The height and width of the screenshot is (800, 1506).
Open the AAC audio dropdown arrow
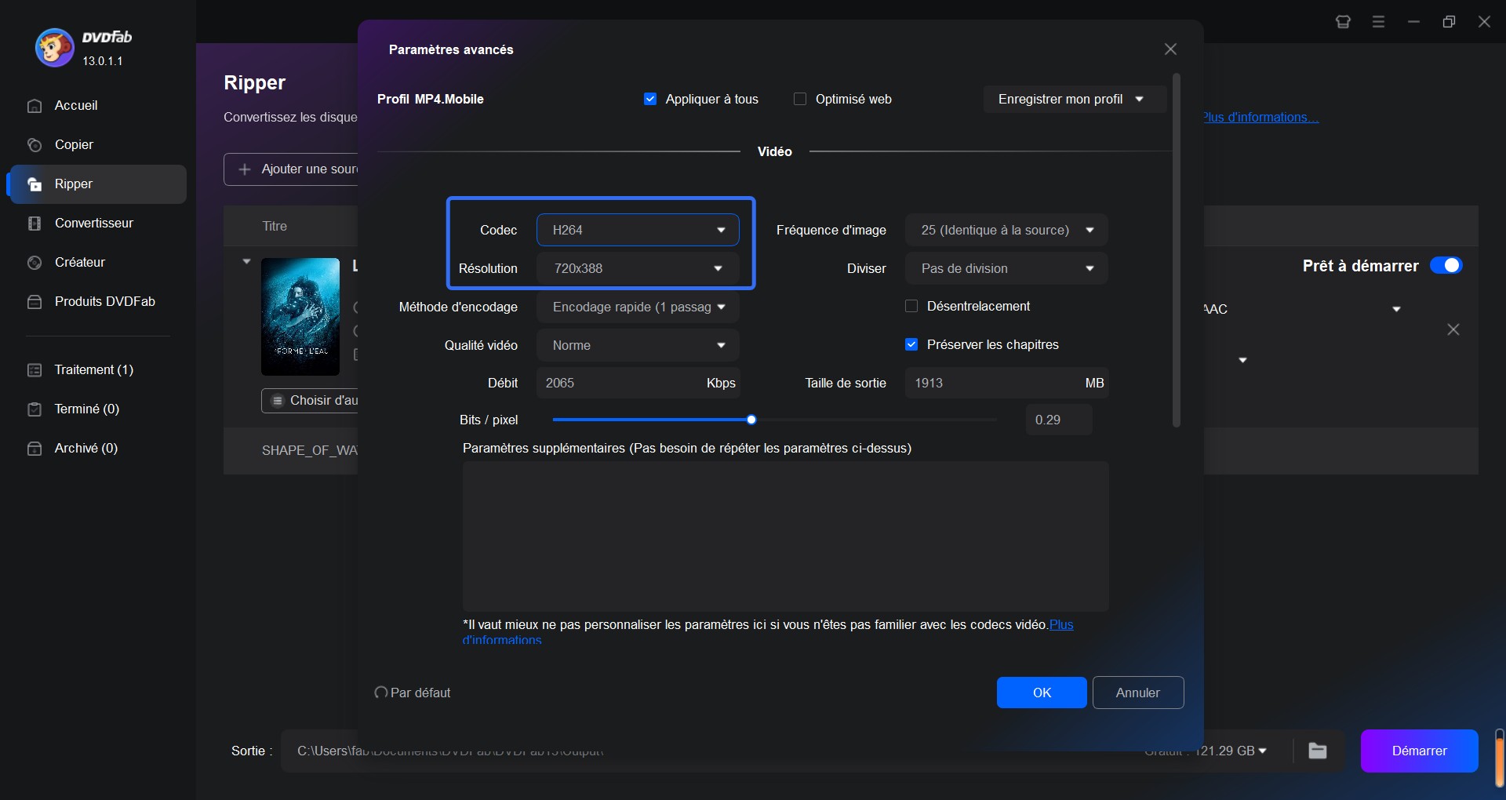(1396, 309)
